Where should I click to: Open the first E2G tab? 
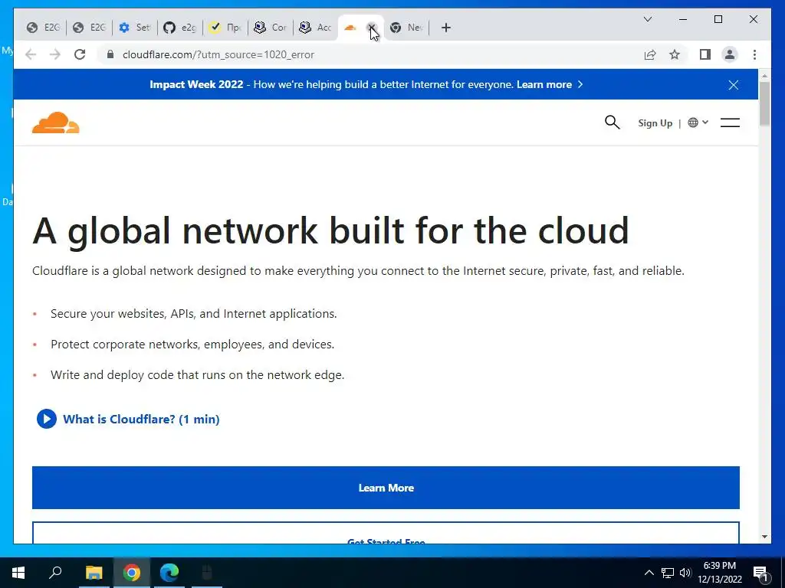pos(43,28)
